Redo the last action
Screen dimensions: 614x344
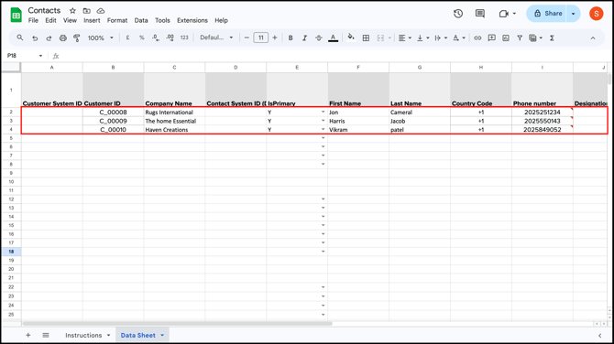49,38
